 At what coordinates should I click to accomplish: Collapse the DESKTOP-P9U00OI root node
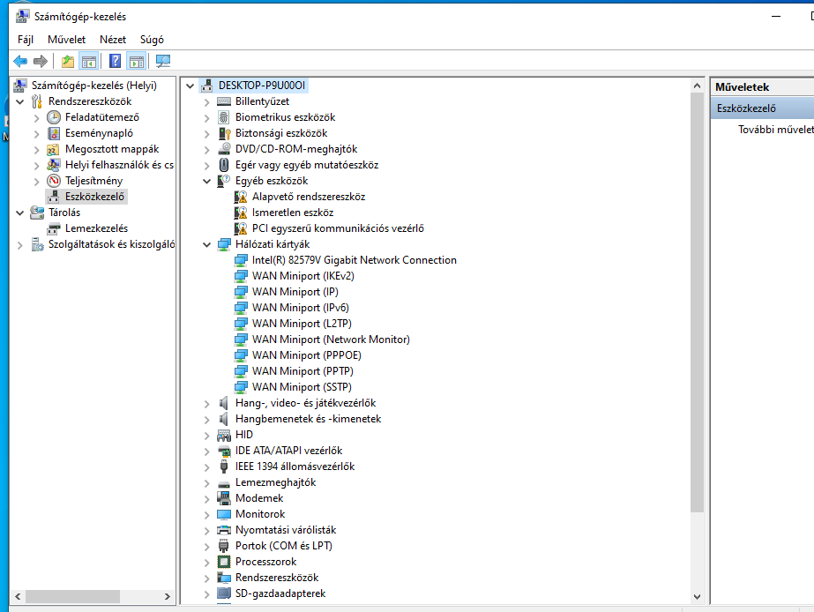(x=190, y=86)
